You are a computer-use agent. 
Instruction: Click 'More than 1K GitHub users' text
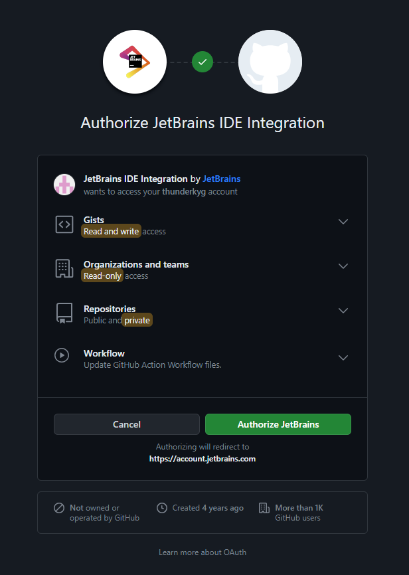tap(299, 513)
